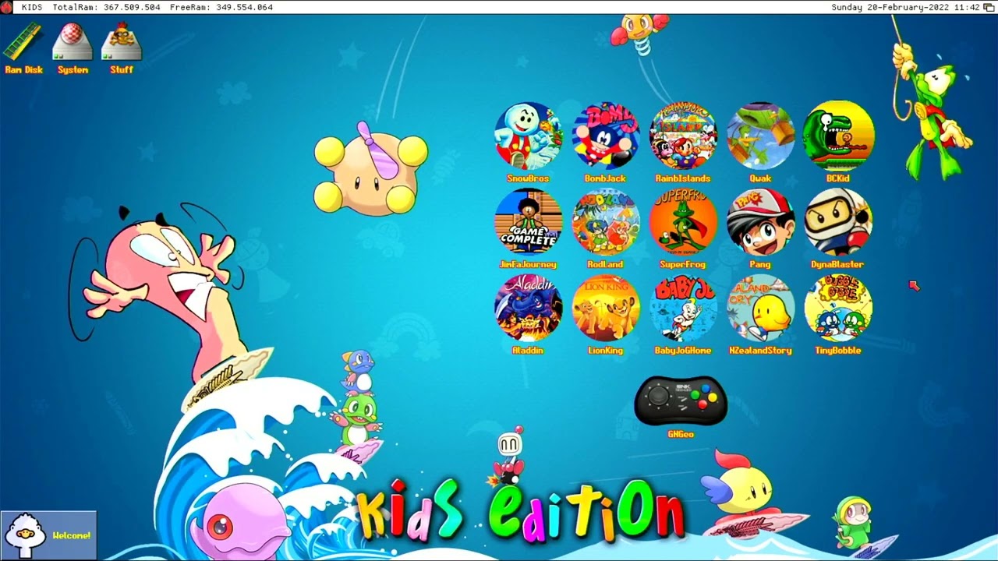Open the System drive icon
This screenshot has width=998, height=561.
click(x=73, y=42)
